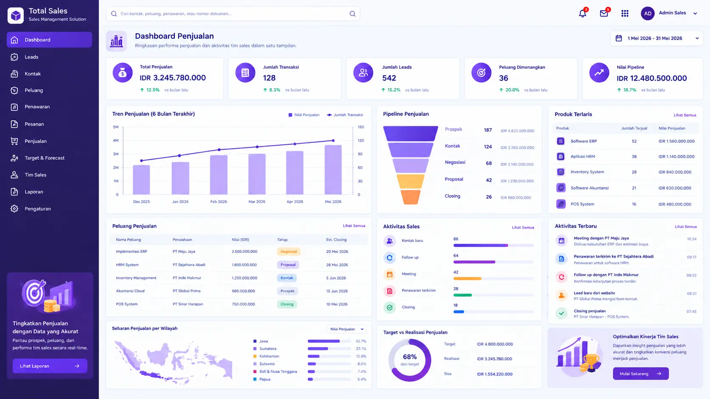Click the 68% dari target donut chart
This screenshot has height=399, width=710.
click(x=410, y=360)
